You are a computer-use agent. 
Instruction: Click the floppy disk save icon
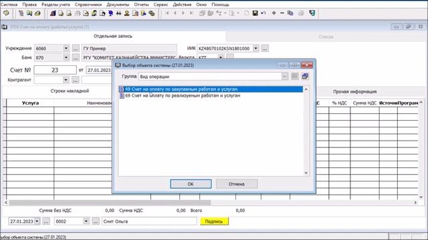[255, 13]
